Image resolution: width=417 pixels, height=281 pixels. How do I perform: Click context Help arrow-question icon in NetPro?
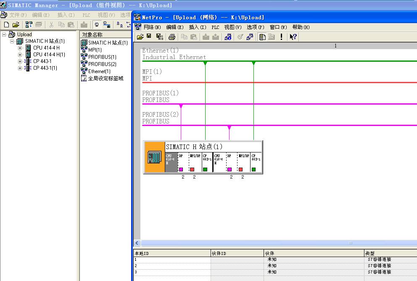click(x=293, y=37)
